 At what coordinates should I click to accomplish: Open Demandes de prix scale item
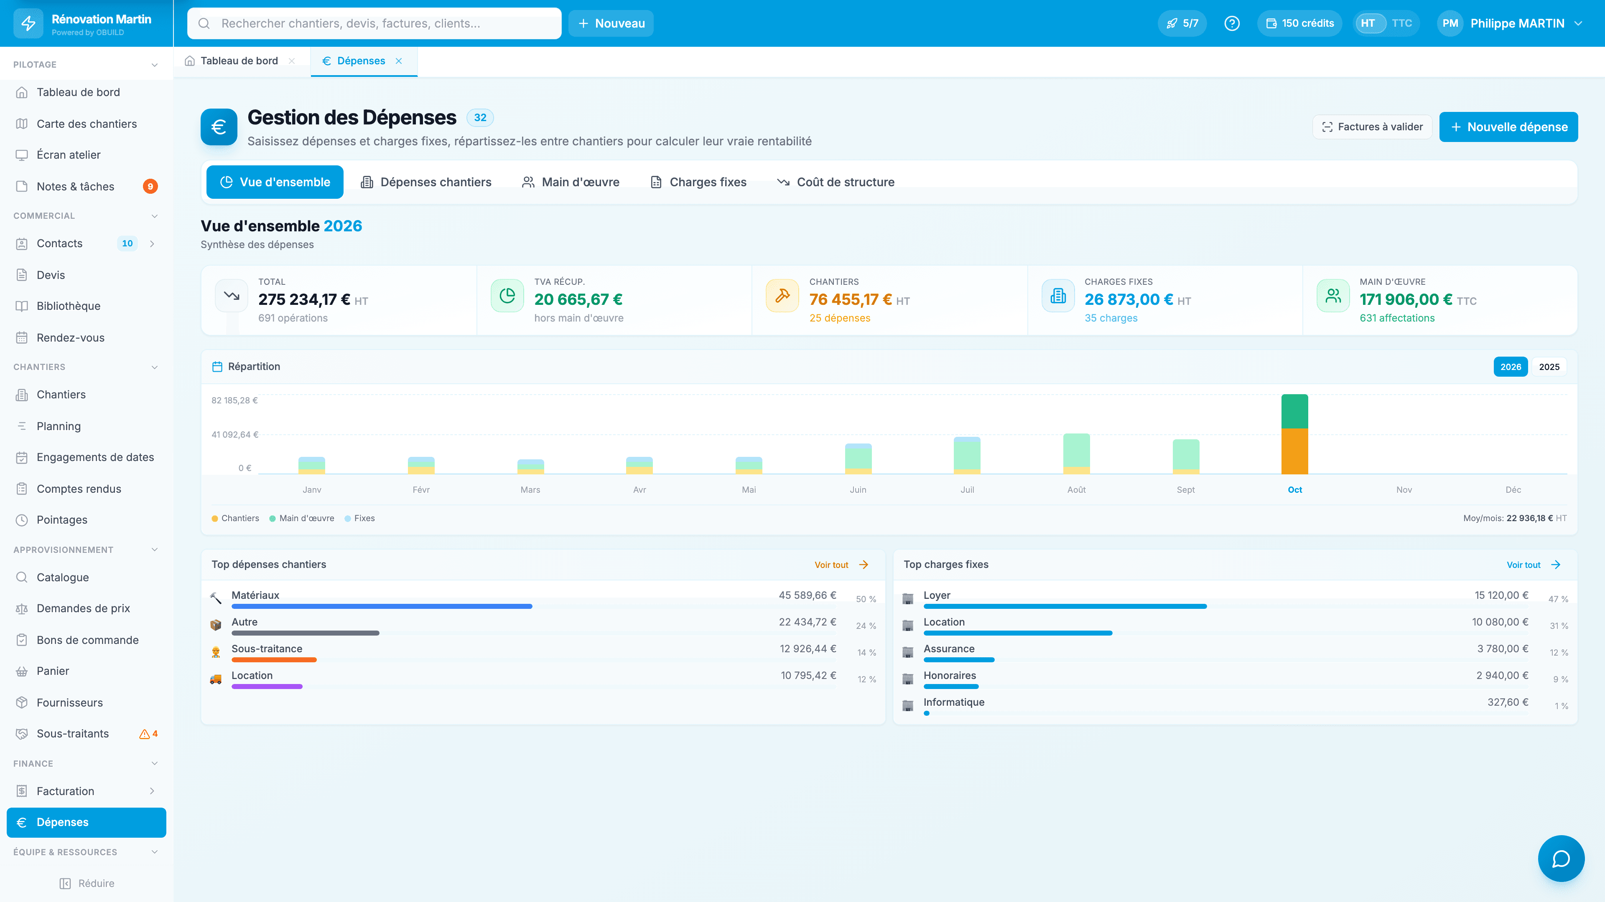tap(87, 608)
